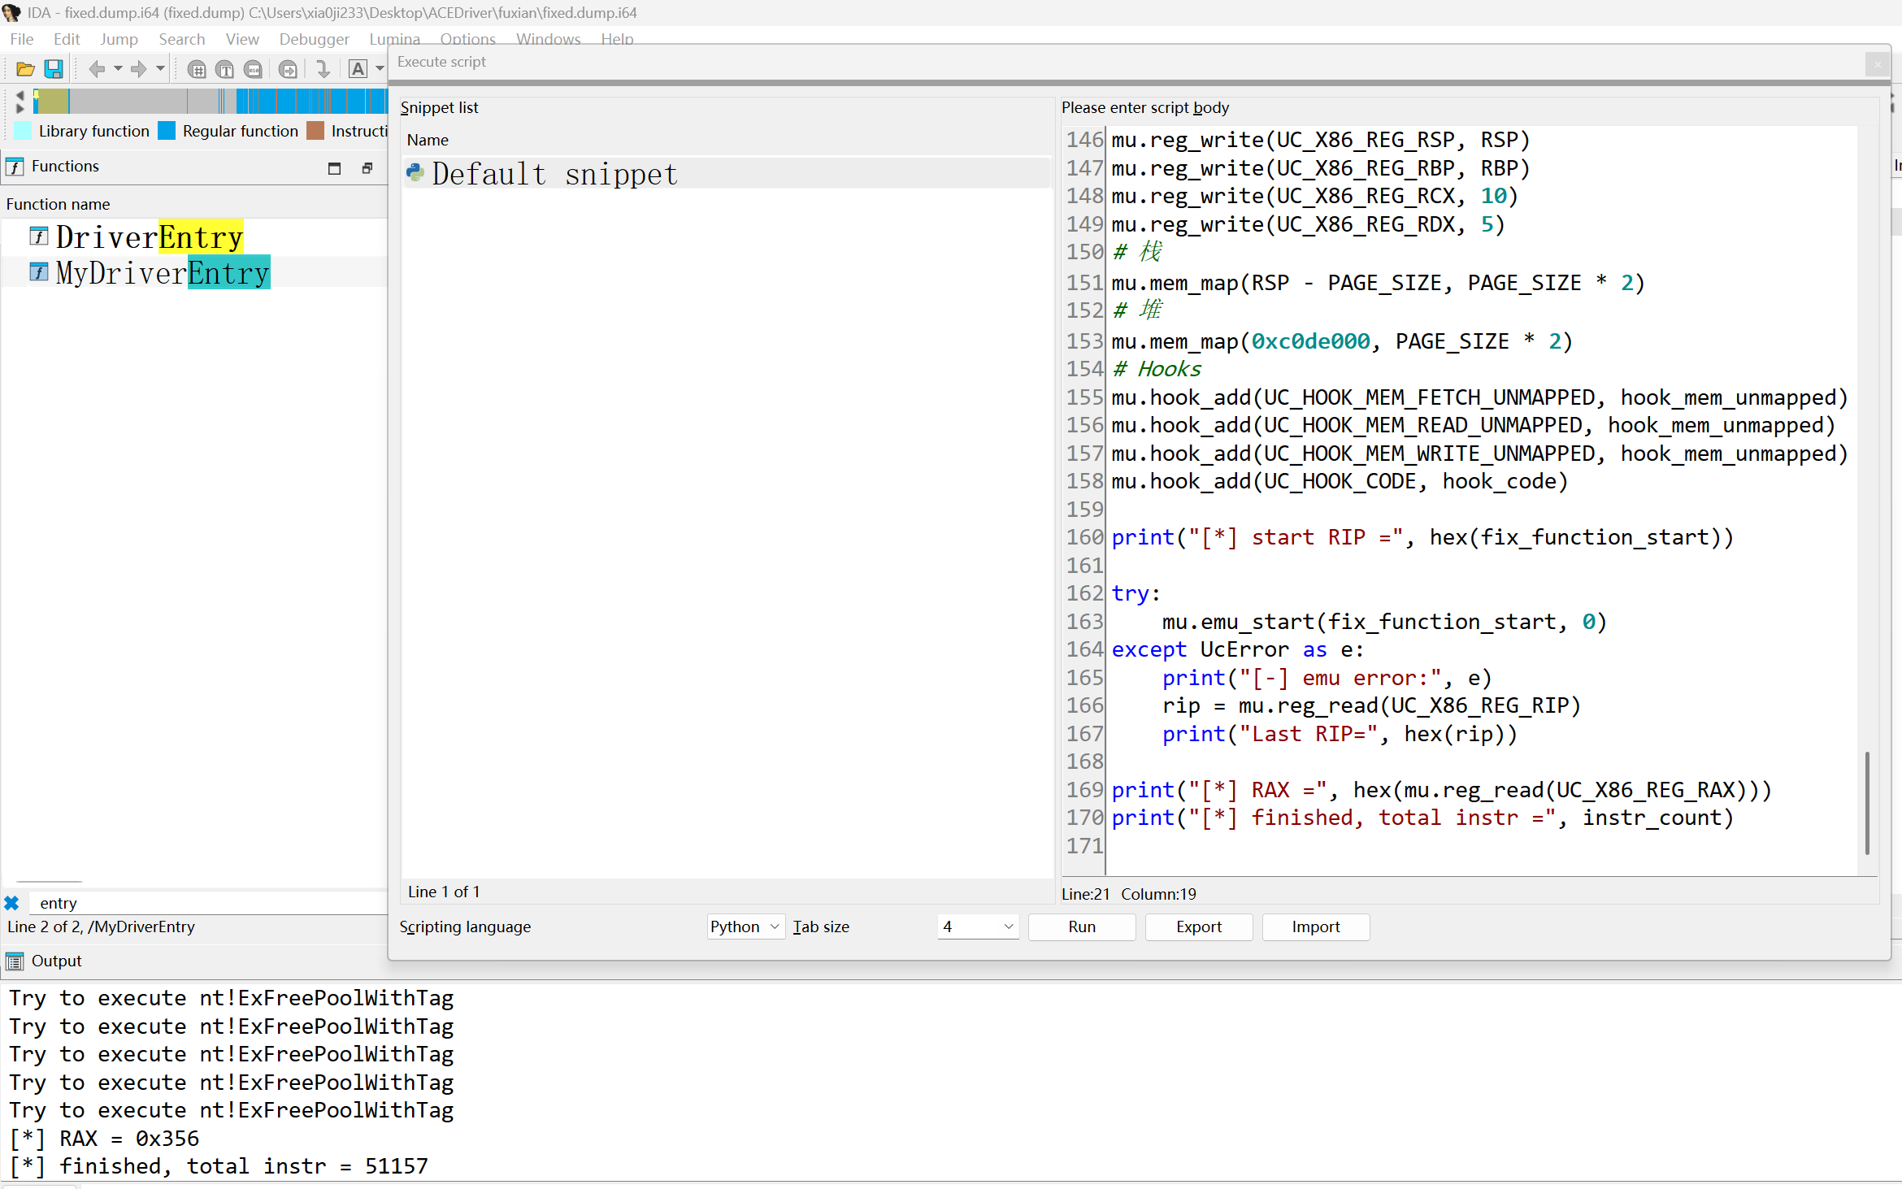
Task: Click the search for text 'T' icon
Action: [225, 69]
